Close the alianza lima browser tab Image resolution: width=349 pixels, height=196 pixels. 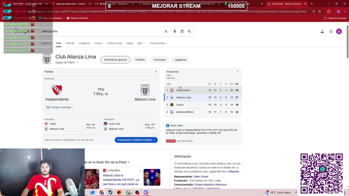click(x=306, y=4)
